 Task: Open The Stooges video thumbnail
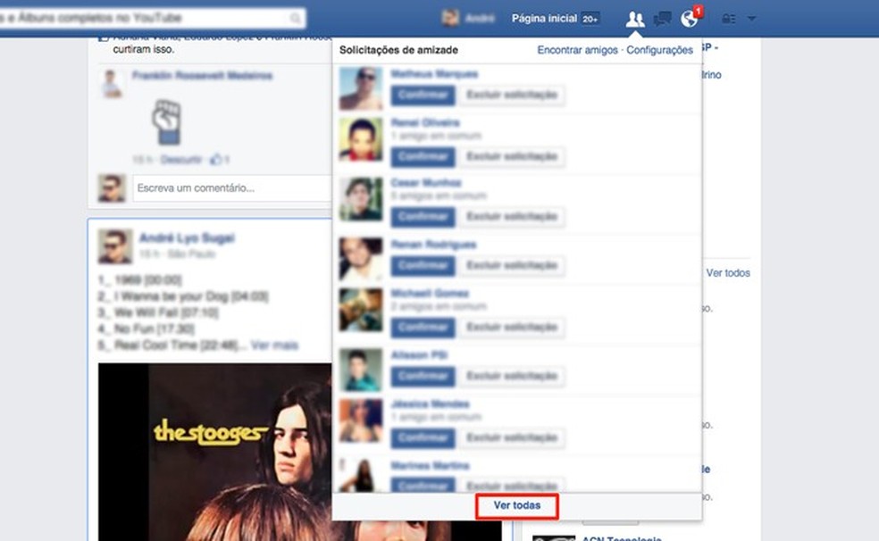tap(214, 452)
